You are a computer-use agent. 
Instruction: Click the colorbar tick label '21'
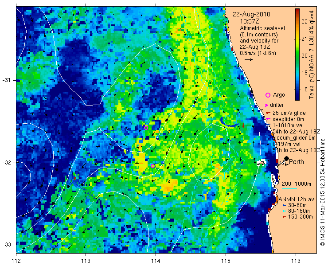coord(305,39)
